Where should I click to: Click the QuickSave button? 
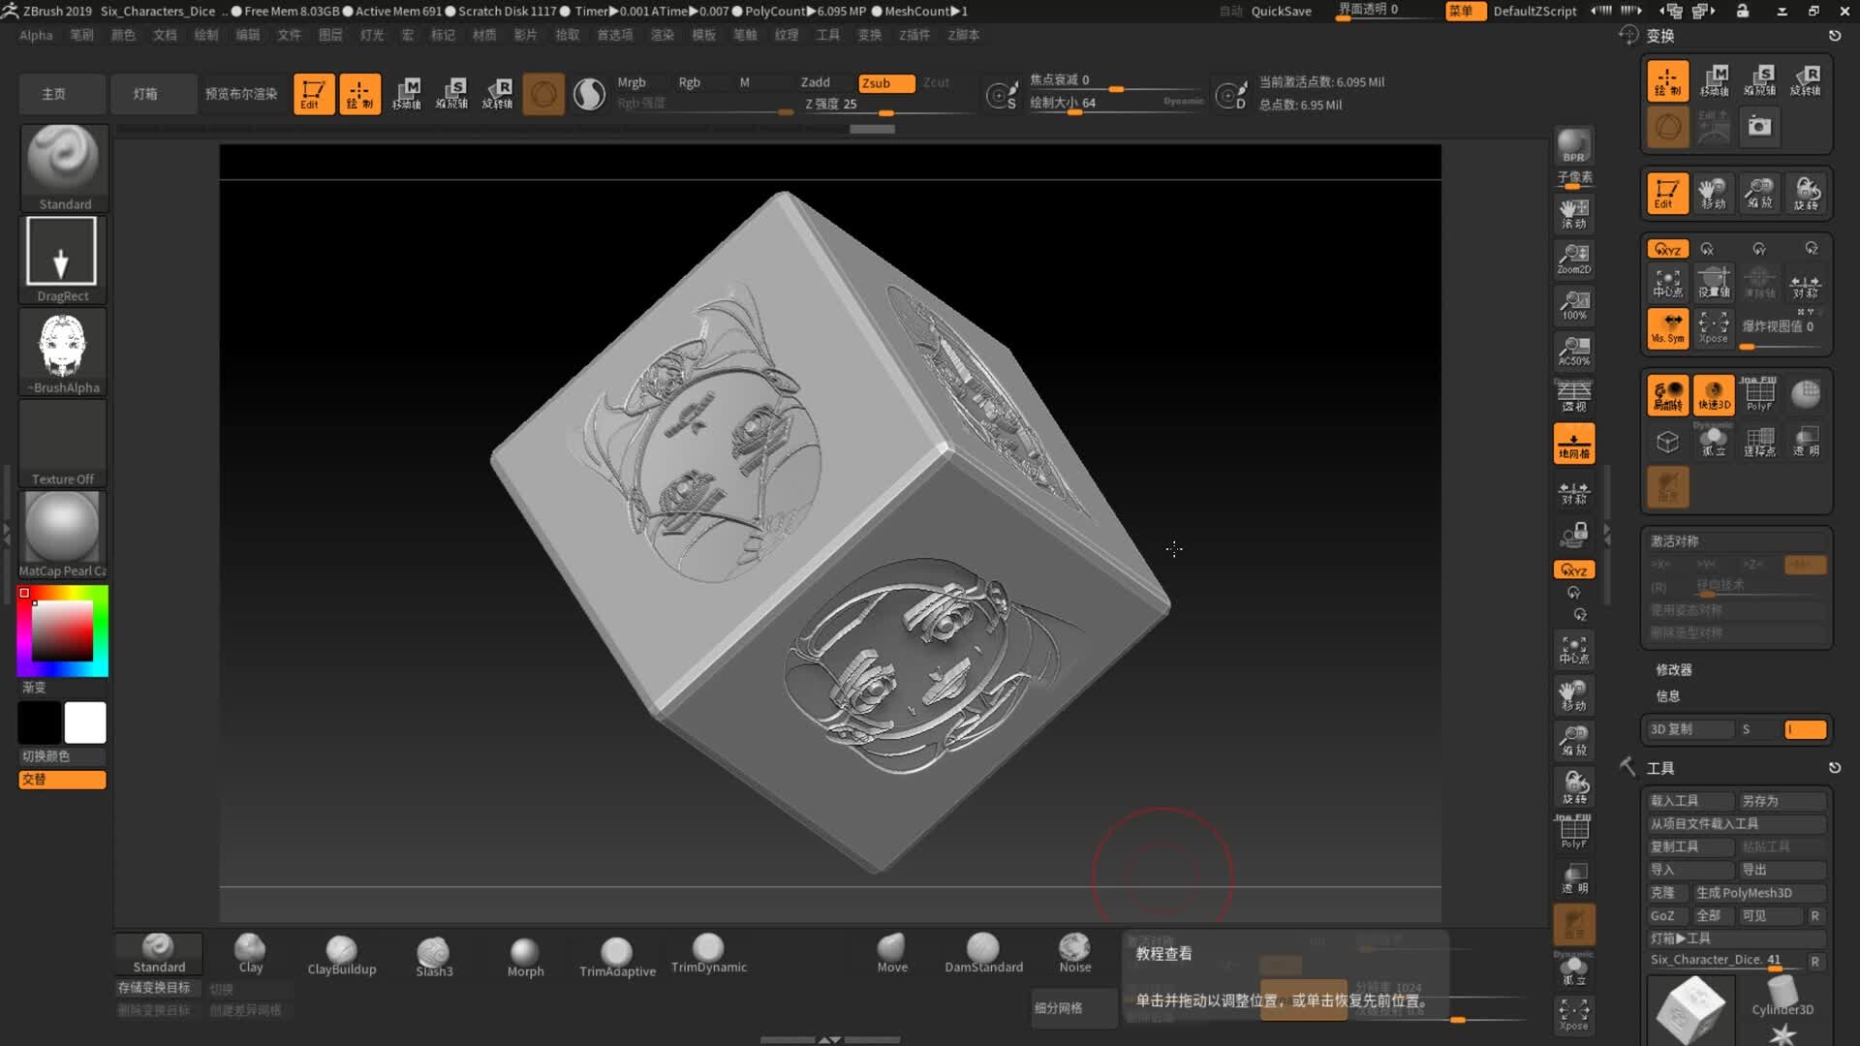point(1281,11)
